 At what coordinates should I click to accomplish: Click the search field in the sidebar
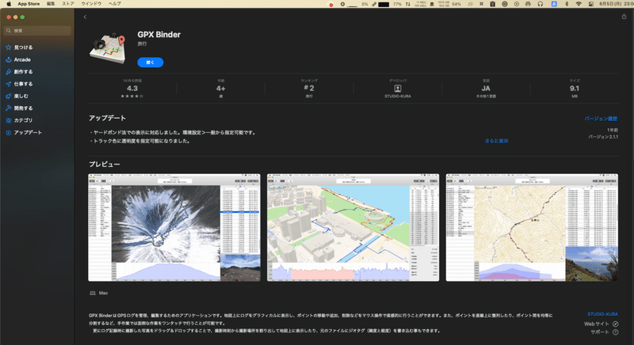tap(37, 31)
